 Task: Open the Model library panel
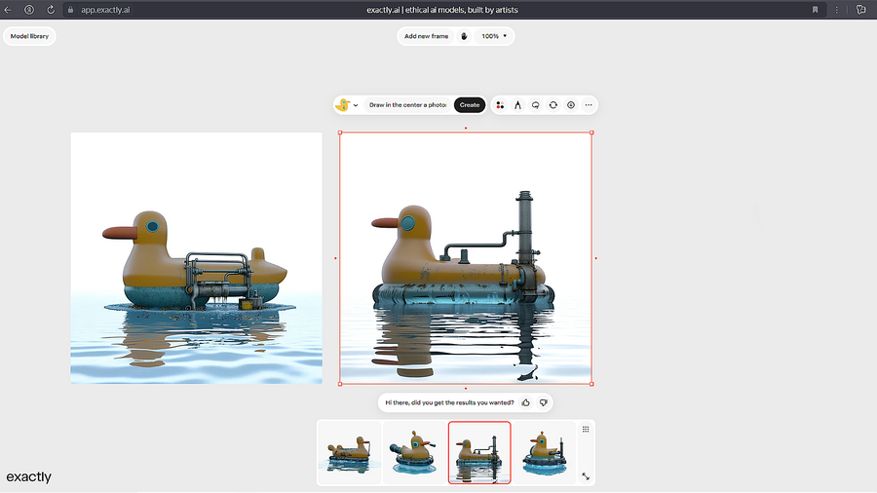tap(29, 36)
